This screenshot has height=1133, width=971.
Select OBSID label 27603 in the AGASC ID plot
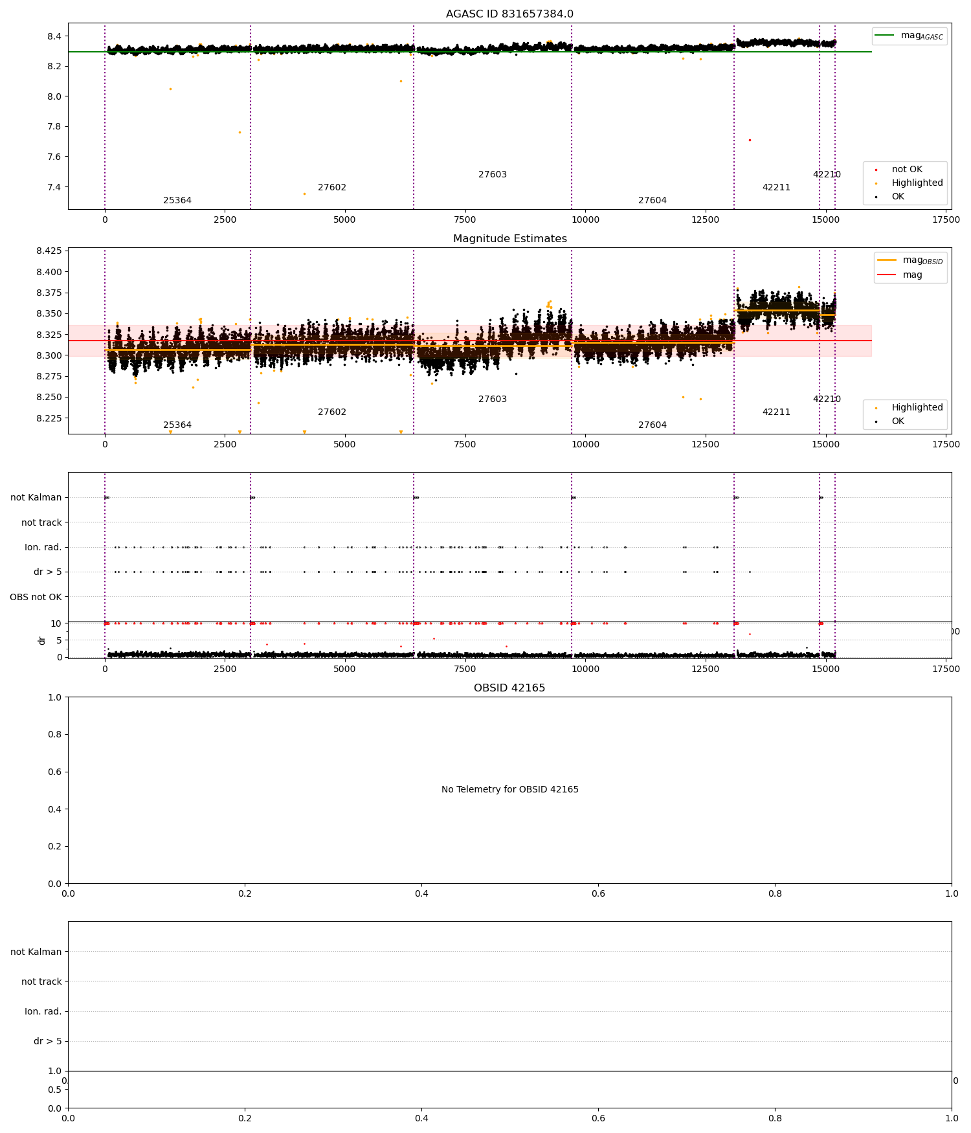pyautogui.click(x=493, y=175)
